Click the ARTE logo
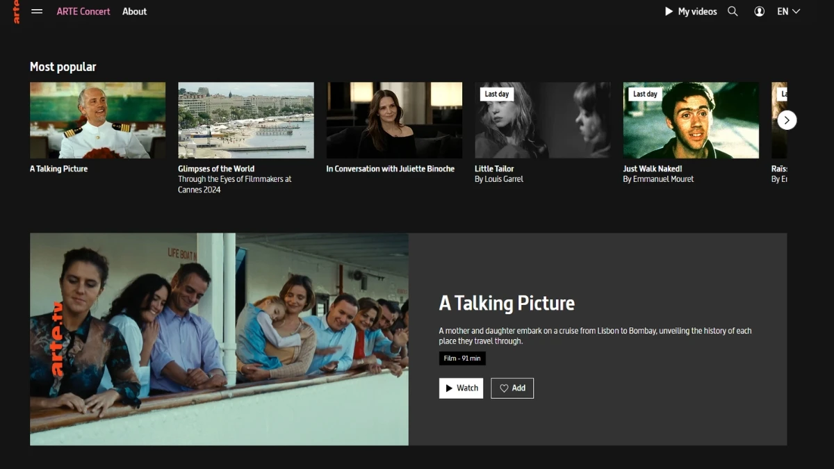 15,11
